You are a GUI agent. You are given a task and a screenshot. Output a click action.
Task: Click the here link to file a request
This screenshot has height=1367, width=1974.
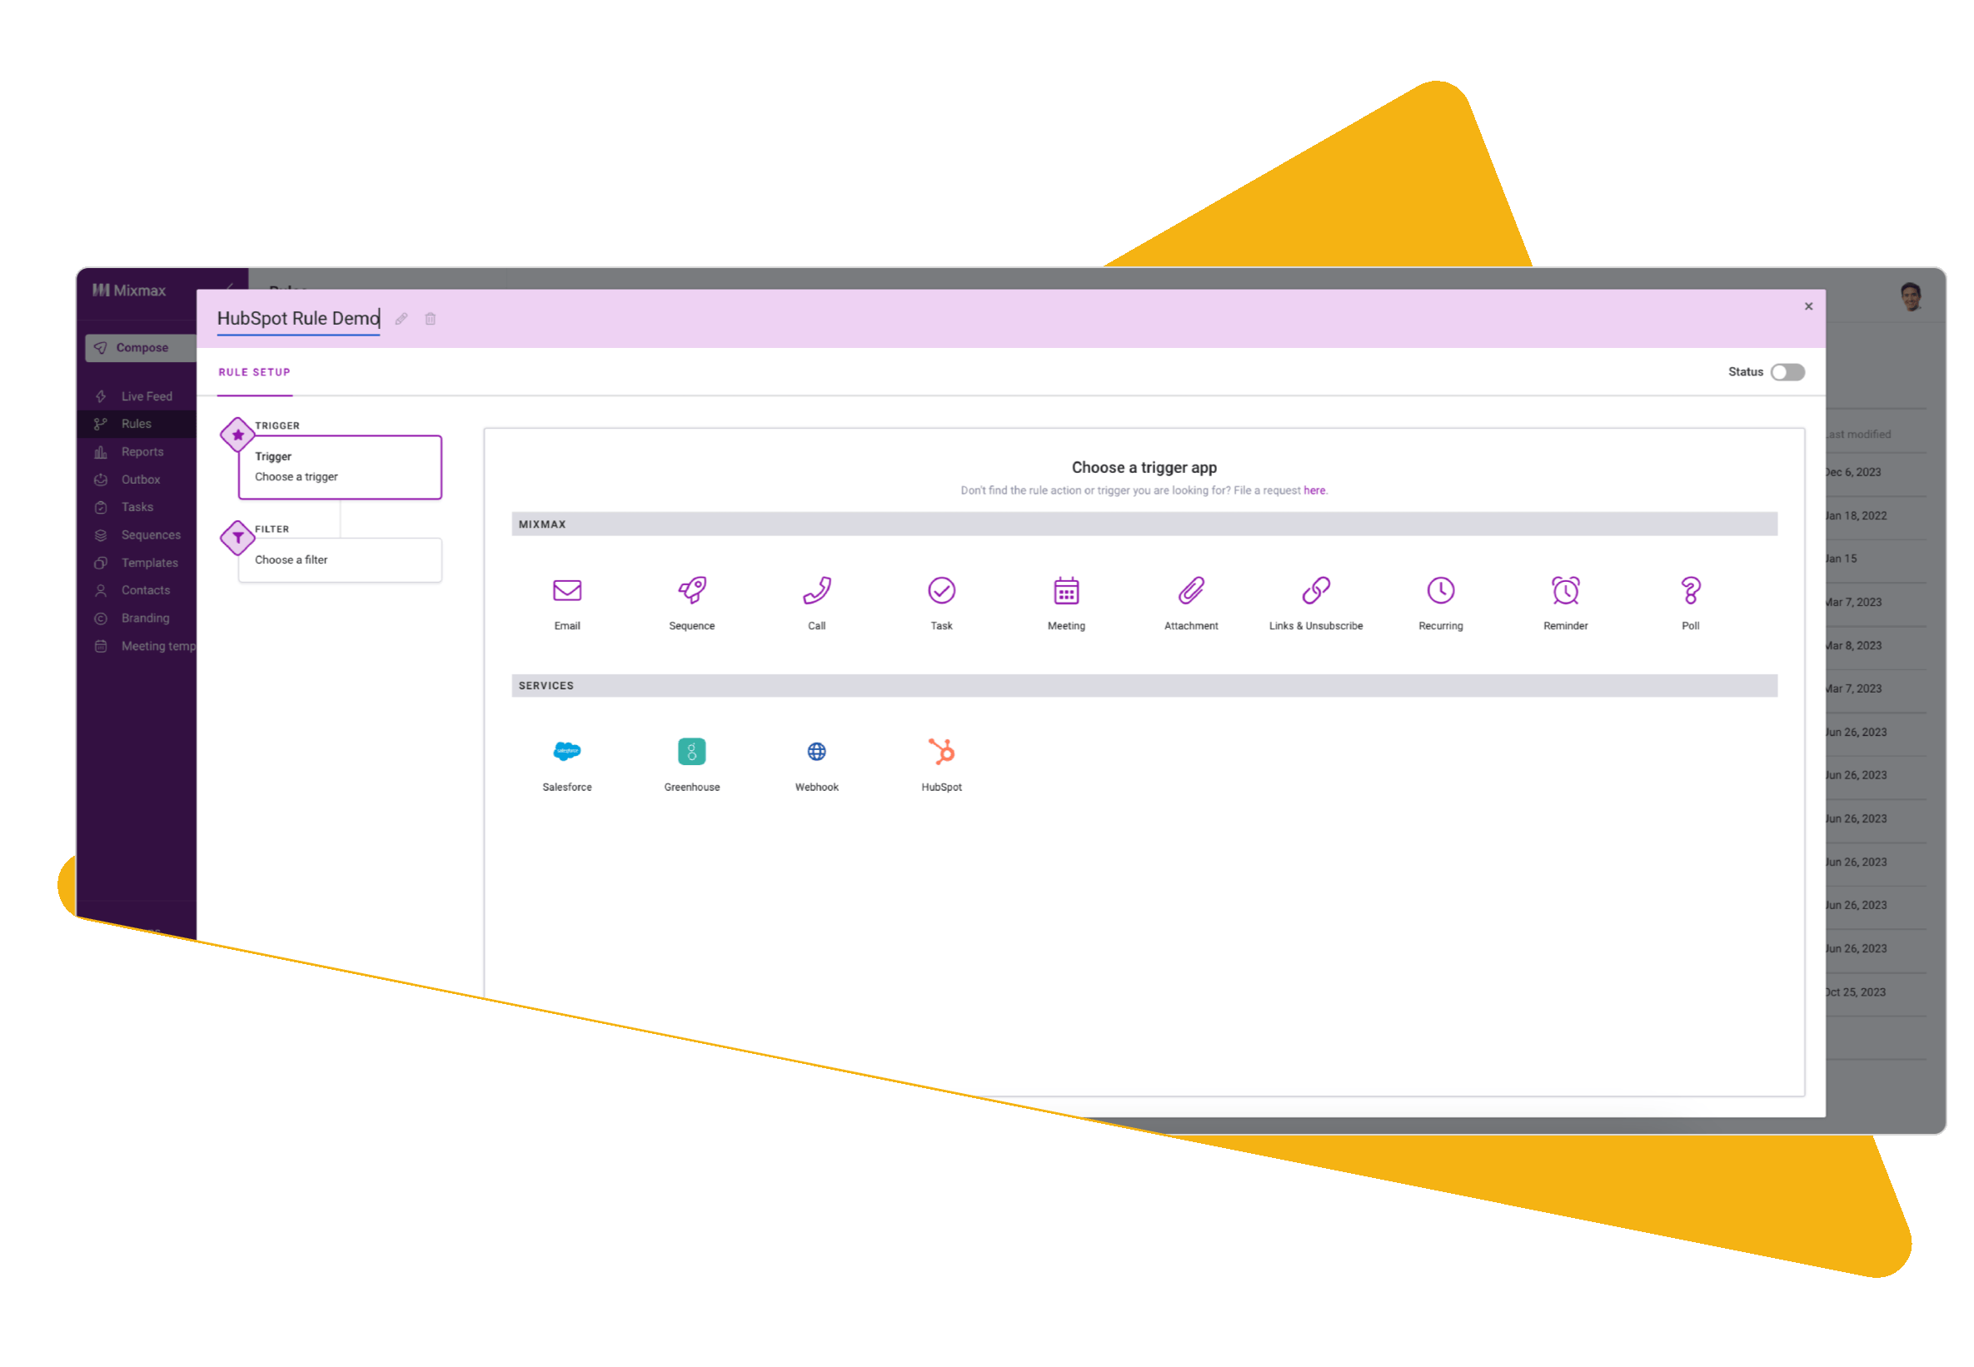click(x=1315, y=489)
